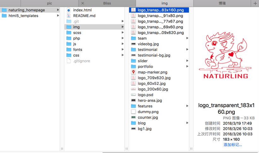Click the features folder icon
259x153 pixels.
(133, 106)
